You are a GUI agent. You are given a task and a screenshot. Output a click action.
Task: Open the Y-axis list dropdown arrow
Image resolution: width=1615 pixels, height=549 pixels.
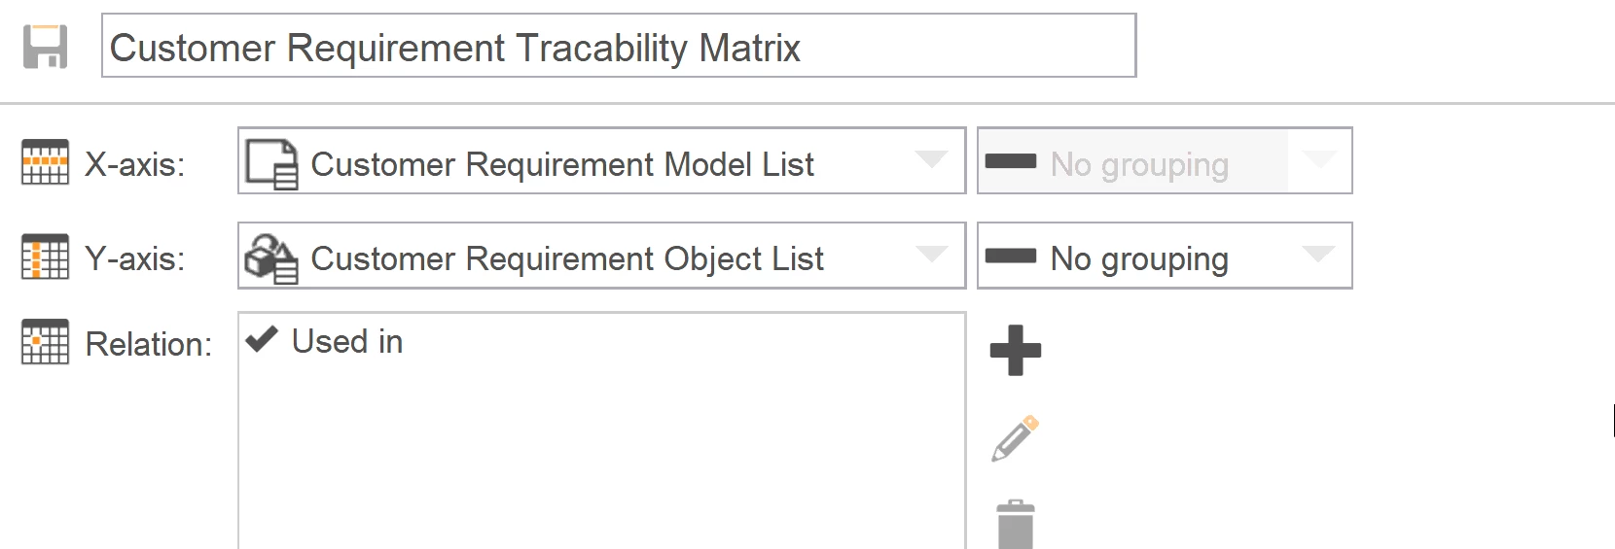click(931, 254)
